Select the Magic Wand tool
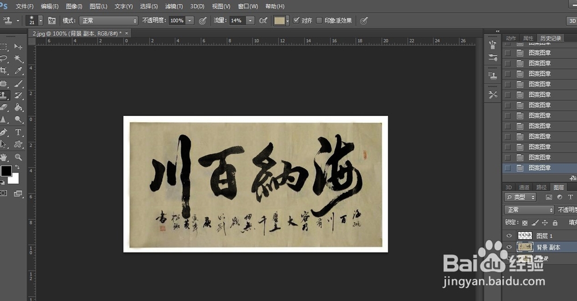 click(x=18, y=58)
